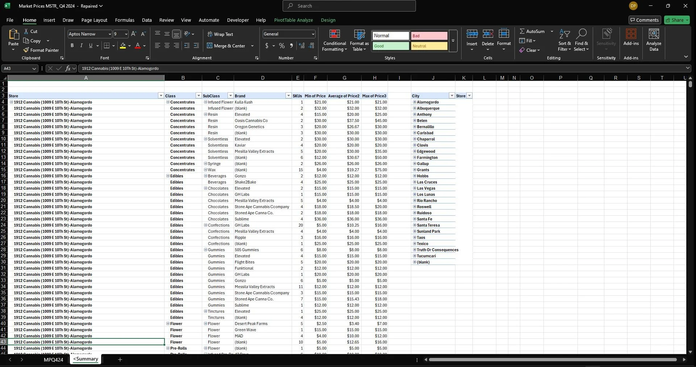Collapse the Edibles class group

click(168, 176)
